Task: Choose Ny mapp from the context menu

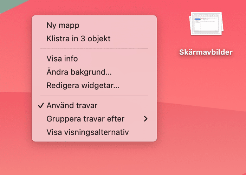Action: coord(63,25)
